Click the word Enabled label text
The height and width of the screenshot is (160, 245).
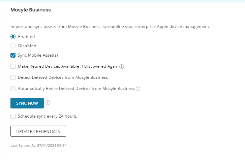click(26, 37)
